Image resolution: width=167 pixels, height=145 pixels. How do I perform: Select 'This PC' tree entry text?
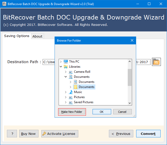(x=74, y=62)
